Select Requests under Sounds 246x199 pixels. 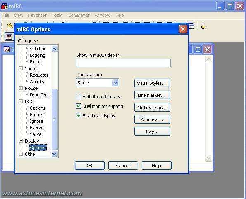(x=39, y=75)
